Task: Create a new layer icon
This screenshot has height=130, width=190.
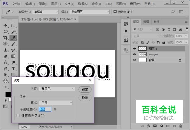Action: click(x=174, y=126)
